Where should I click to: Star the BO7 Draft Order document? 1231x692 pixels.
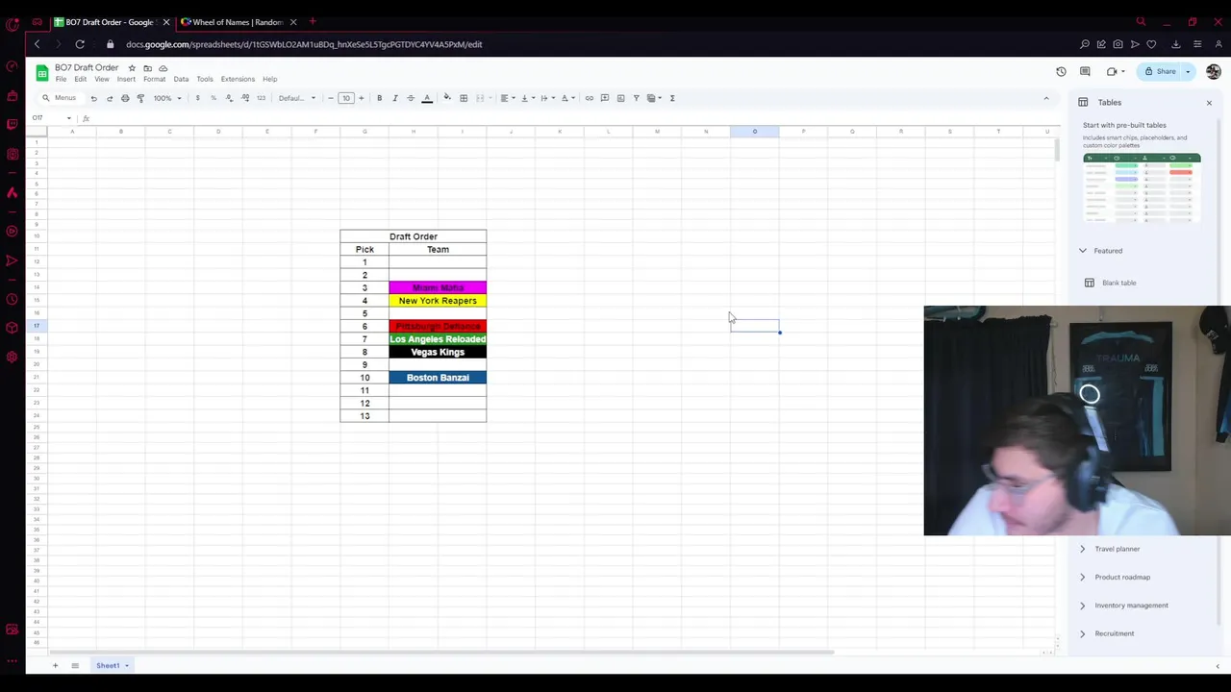coord(132,68)
